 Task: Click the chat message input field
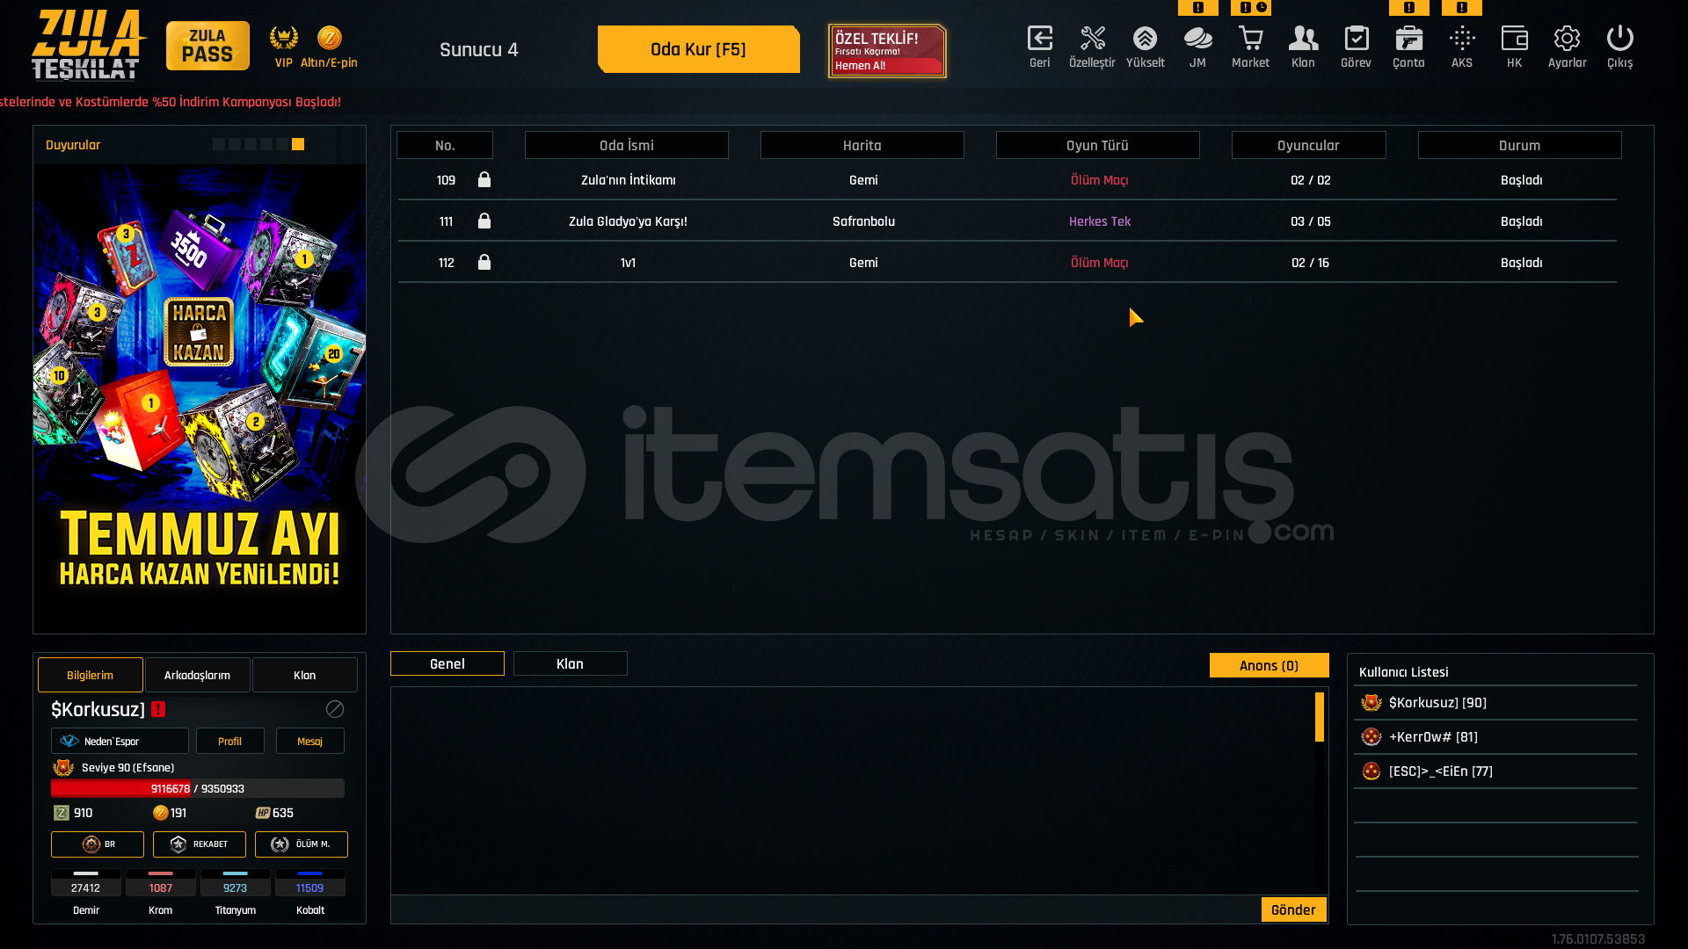825,909
